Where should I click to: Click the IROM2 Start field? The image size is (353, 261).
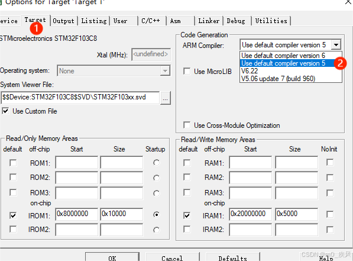(77, 230)
